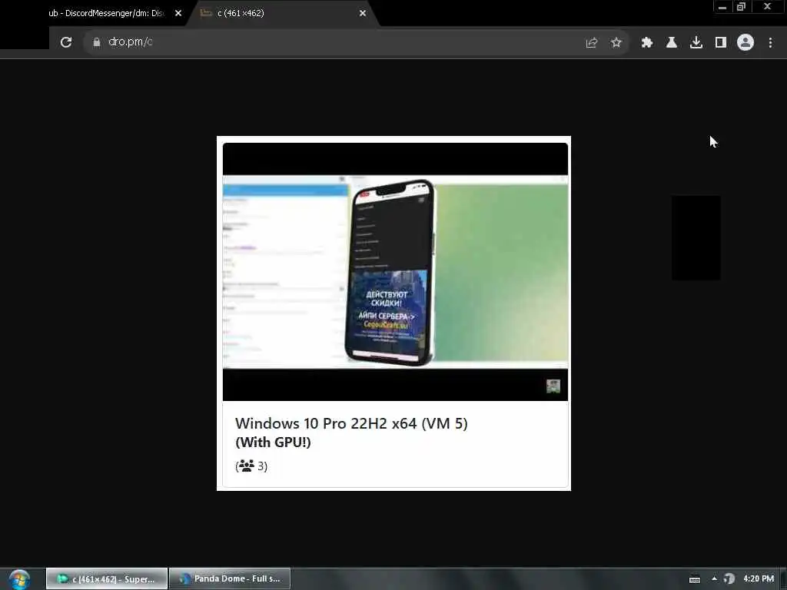This screenshot has height=590, width=787.
Task: Minimize the browser window
Action: tap(722, 7)
